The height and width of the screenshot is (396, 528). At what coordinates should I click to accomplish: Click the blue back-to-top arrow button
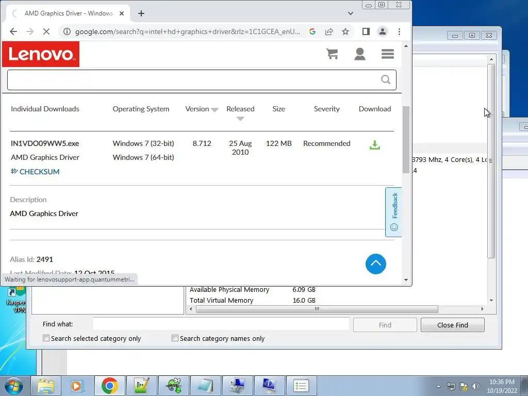[376, 264]
